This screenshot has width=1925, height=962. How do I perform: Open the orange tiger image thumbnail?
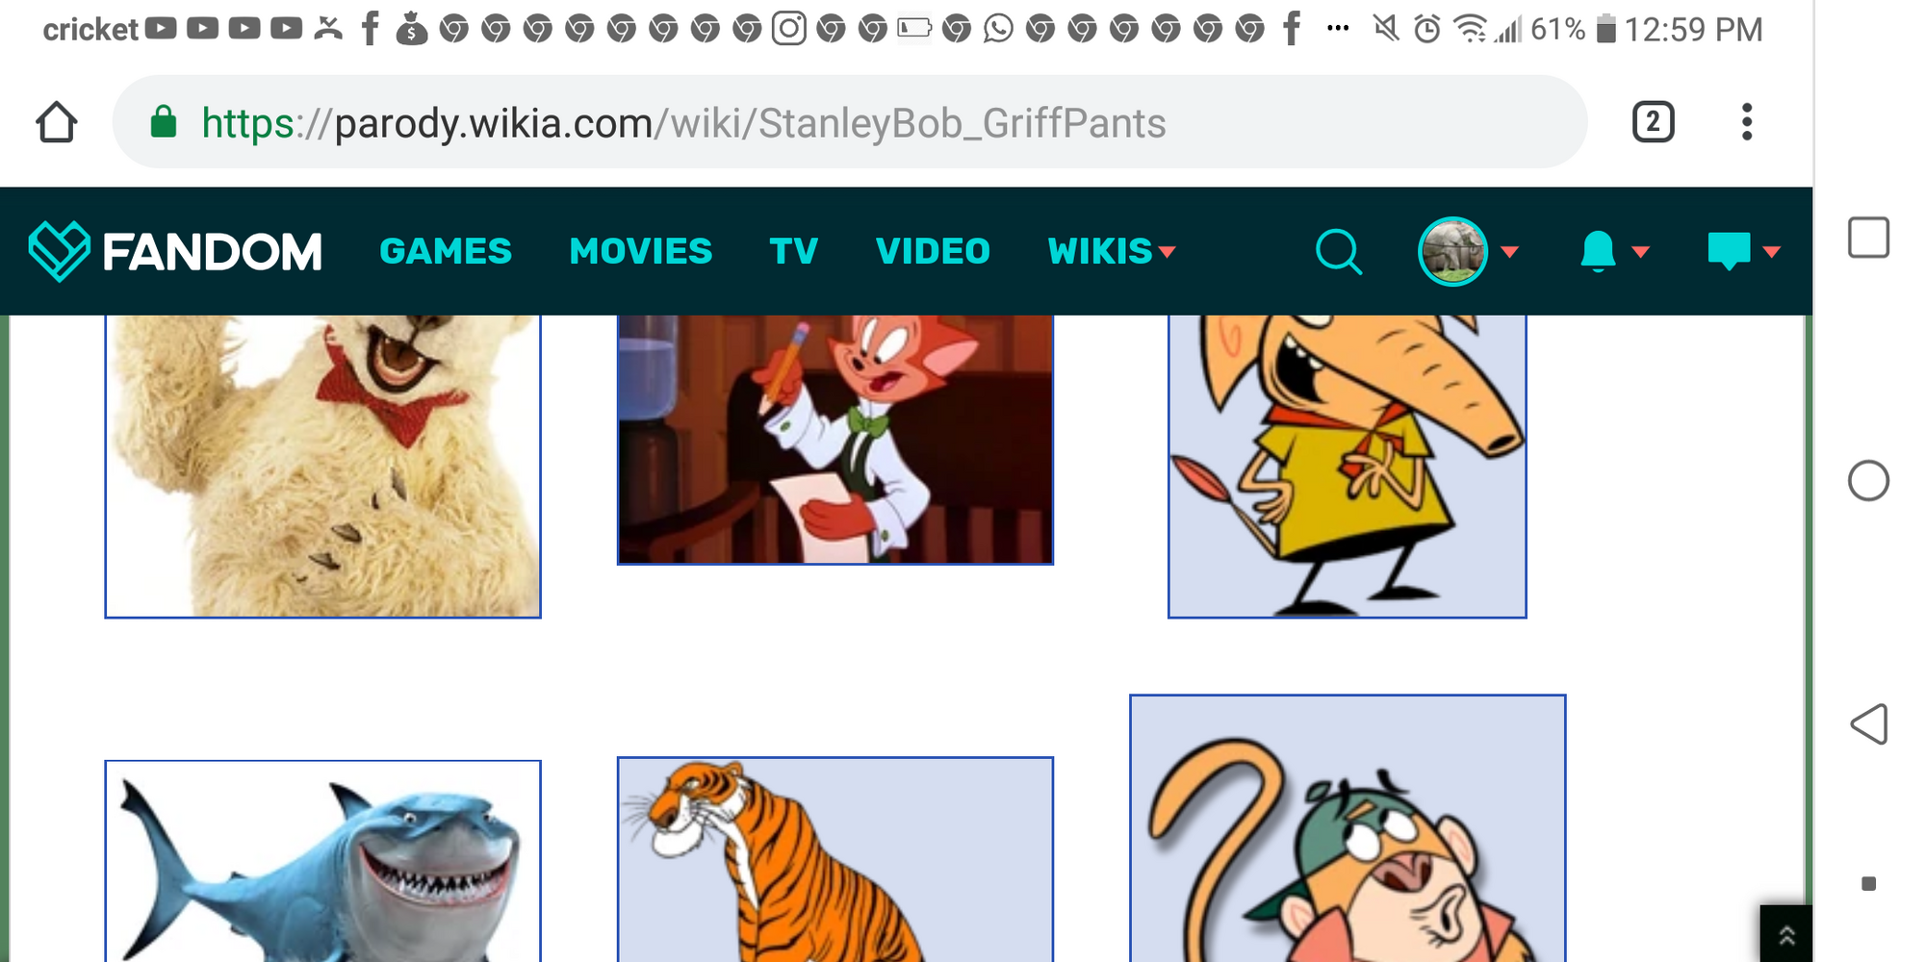tap(834, 859)
